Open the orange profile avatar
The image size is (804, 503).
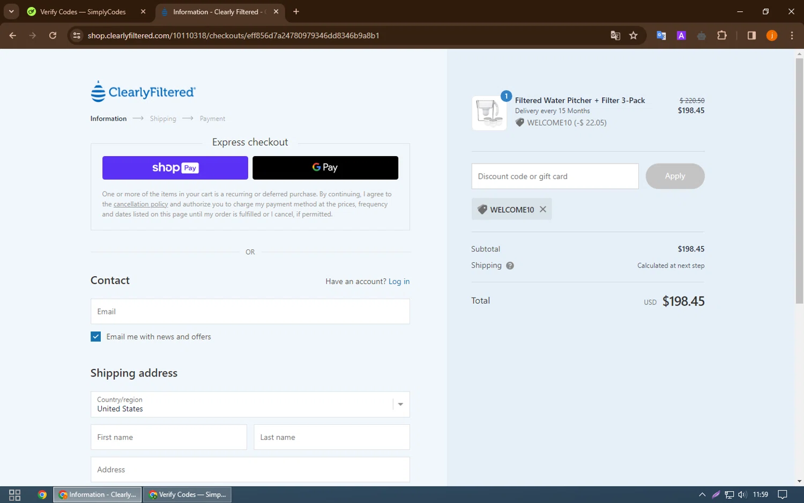772,35
